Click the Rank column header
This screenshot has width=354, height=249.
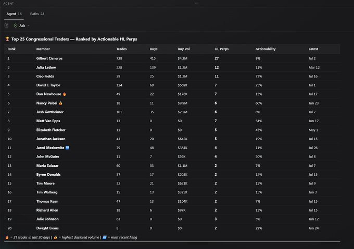coord(11,49)
